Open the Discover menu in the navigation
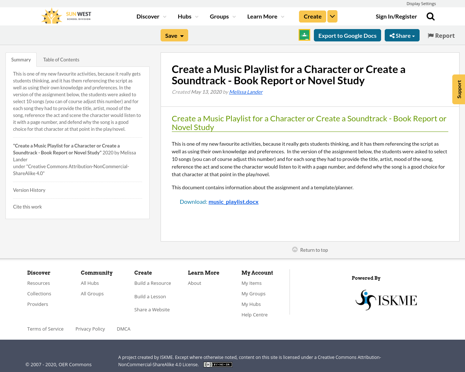Image resolution: width=465 pixels, height=372 pixels. 148,16
